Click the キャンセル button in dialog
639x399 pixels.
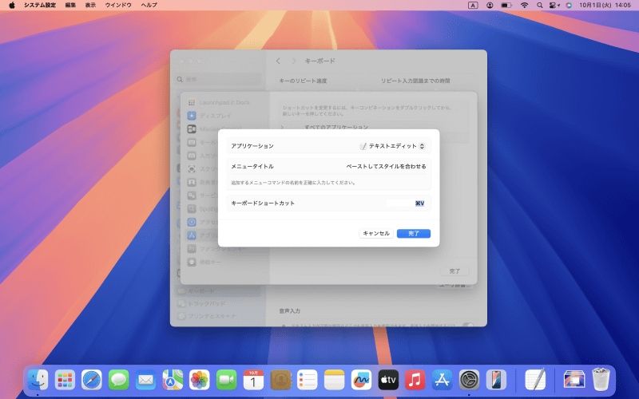point(376,233)
